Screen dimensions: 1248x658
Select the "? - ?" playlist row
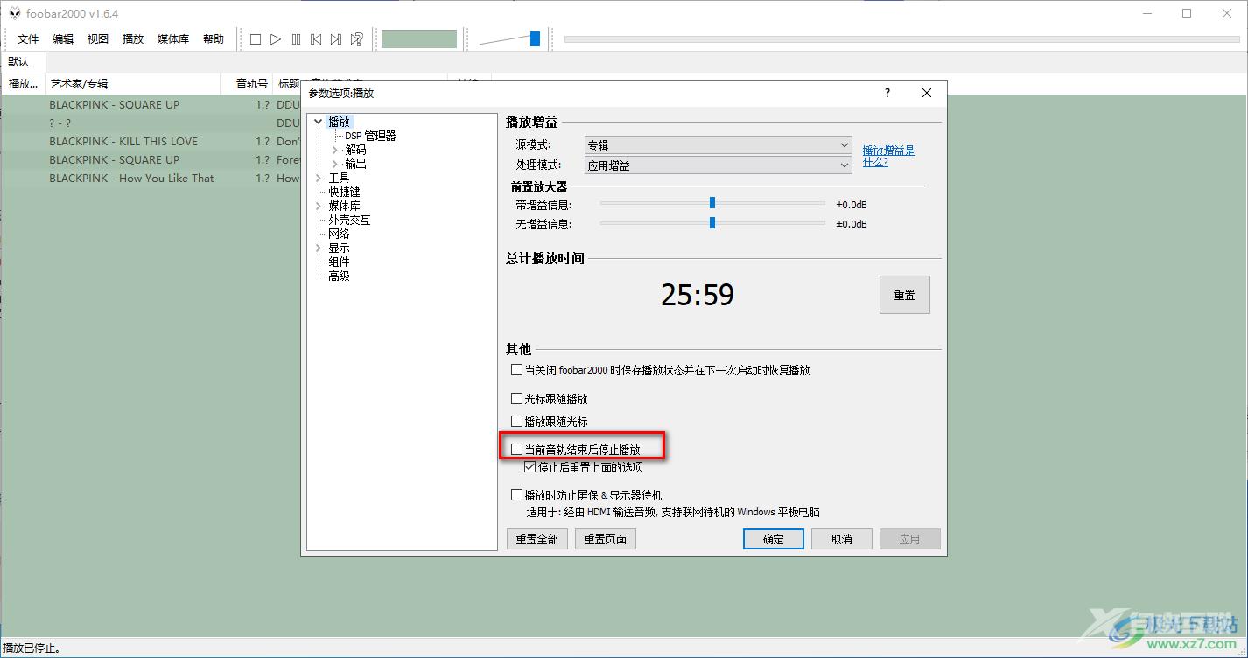tap(151, 122)
